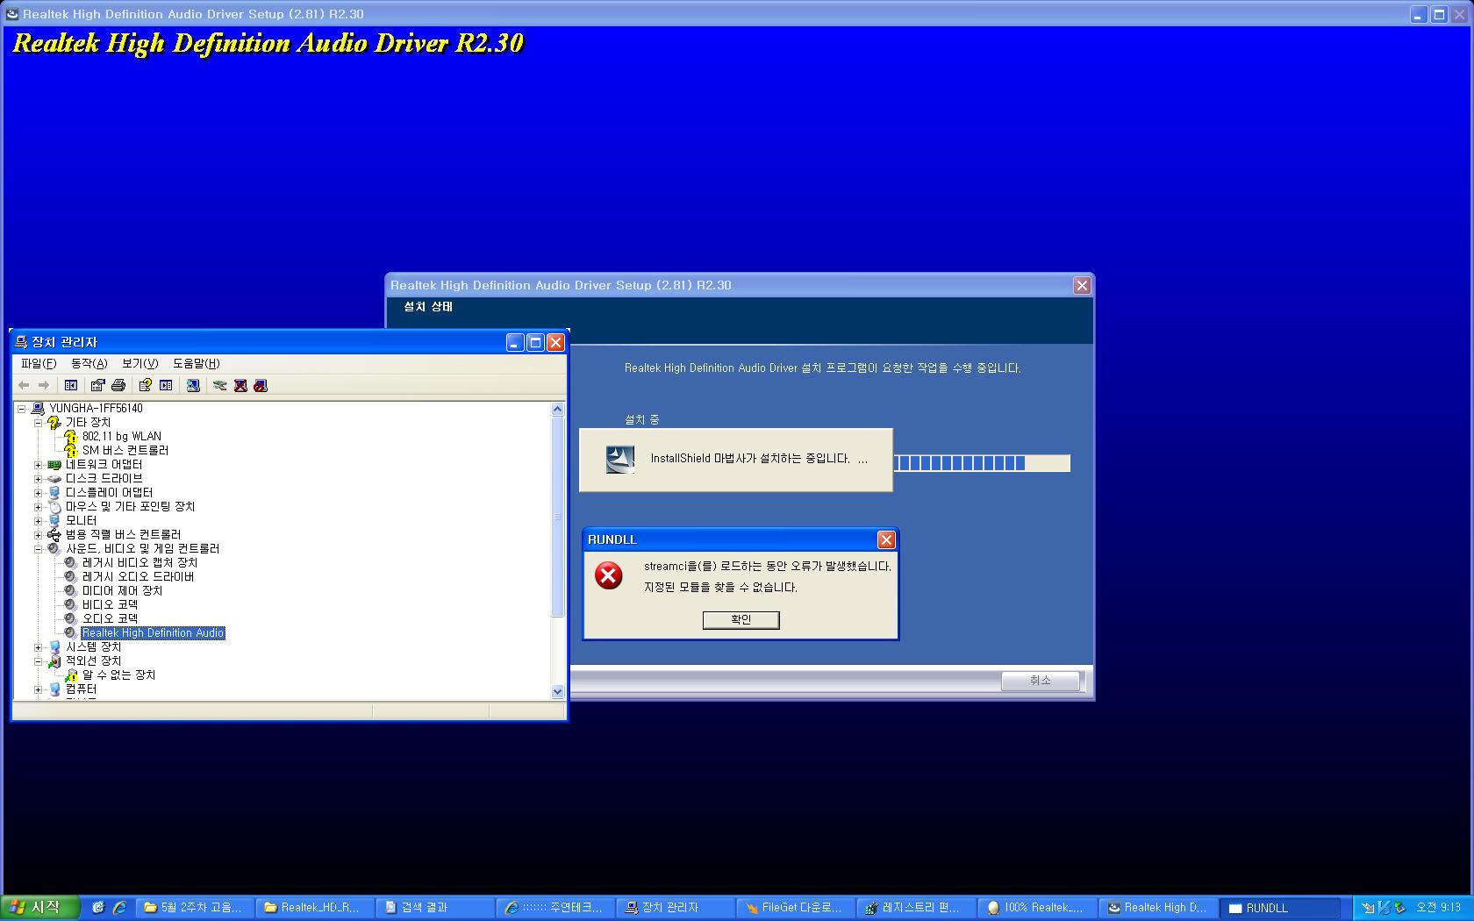Toggle the console tree show/hide icon
1474x921 pixels.
pyautogui.click(x=71, y=385)
